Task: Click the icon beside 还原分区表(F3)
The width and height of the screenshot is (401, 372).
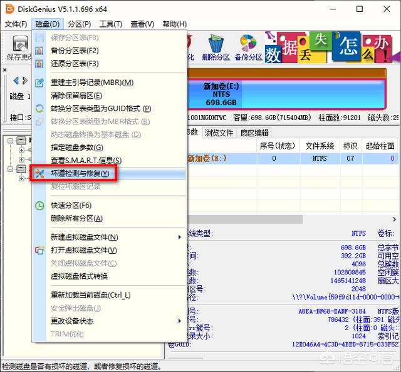Action: pyautogui.click(x=39, y=64)
